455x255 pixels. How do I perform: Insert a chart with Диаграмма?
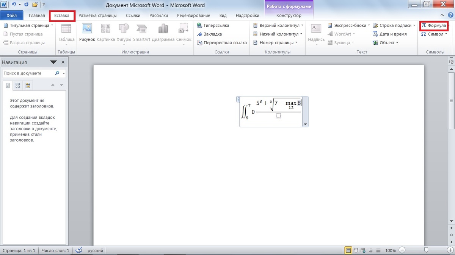pos(163,33)
